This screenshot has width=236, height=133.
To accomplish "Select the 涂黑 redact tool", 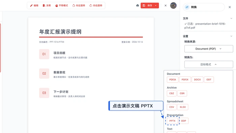I will (47, 6).
